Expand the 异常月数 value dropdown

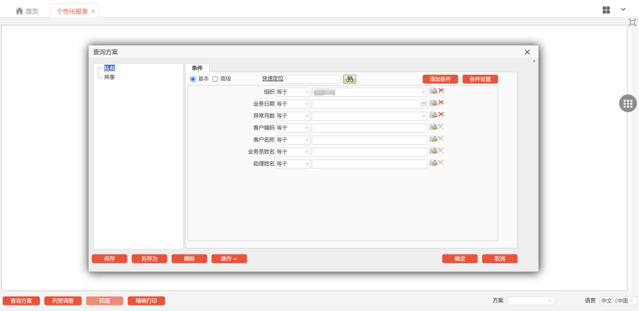coord(423,116)
